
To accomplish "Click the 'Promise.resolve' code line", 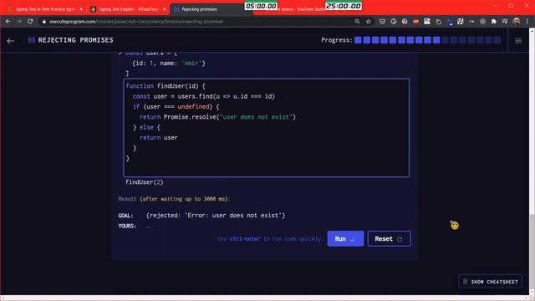I will (217, 117).
